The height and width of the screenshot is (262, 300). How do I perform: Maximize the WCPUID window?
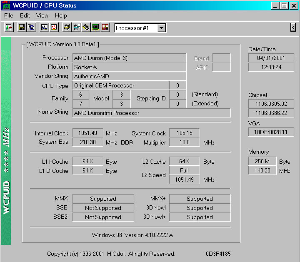tap(284, 5)
